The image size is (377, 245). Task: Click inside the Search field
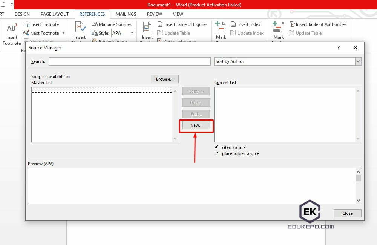pos(129,61)
